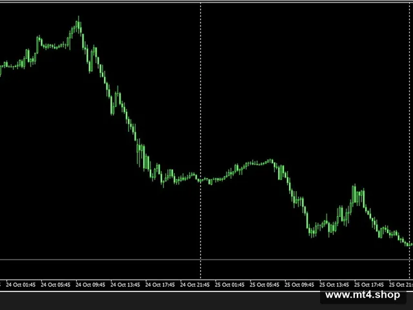Viewport: 413px width, 310px height.
Task: Click the 25 Oct 09:45 time label
Action: (299, 285)
